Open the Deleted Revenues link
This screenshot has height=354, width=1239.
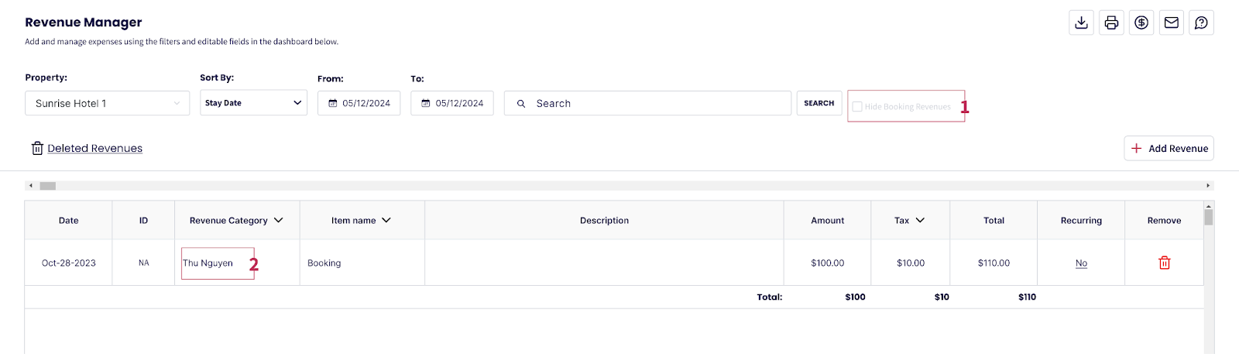coord(94,149)
